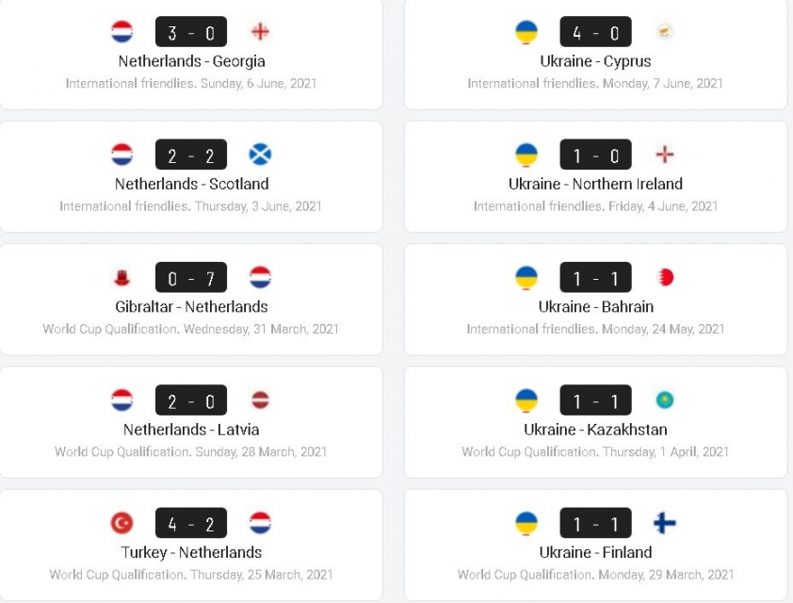Screen dimensions: 793x603
Task: Click the Bahrain flag icon
Action: click(x=665, y=278)
